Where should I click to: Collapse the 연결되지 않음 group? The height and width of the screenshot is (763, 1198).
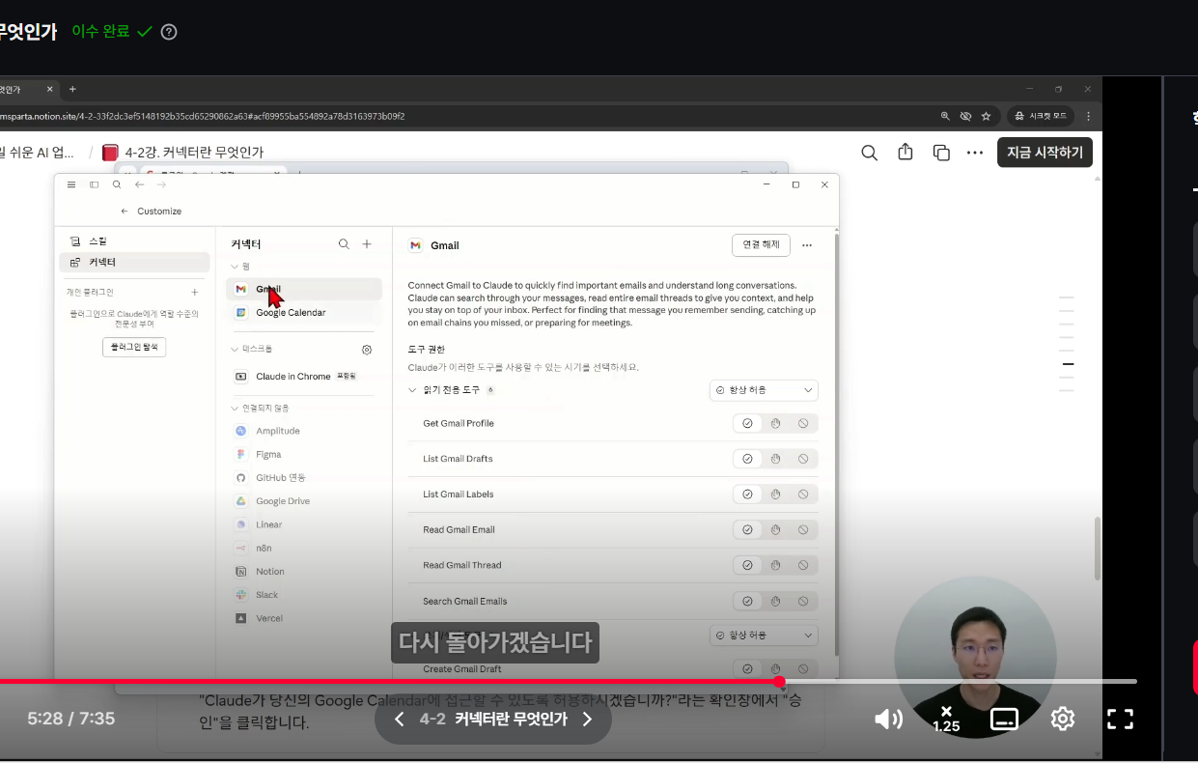click(235, 408)
